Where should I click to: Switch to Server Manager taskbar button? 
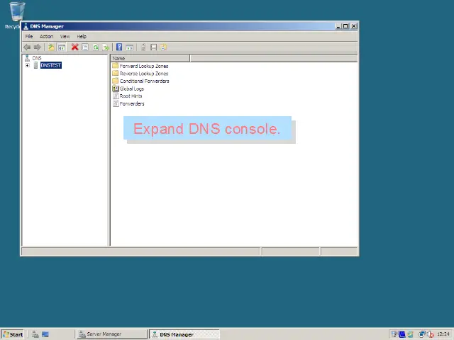(x=112, y=334)
